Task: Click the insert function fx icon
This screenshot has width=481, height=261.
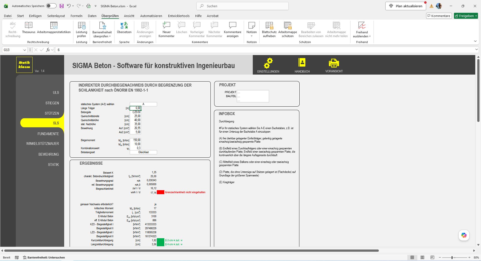Action: (x=48, y=50)
